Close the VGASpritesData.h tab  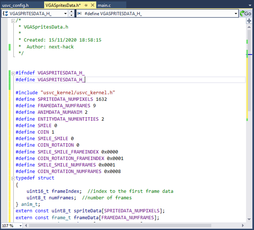point(92,5)
